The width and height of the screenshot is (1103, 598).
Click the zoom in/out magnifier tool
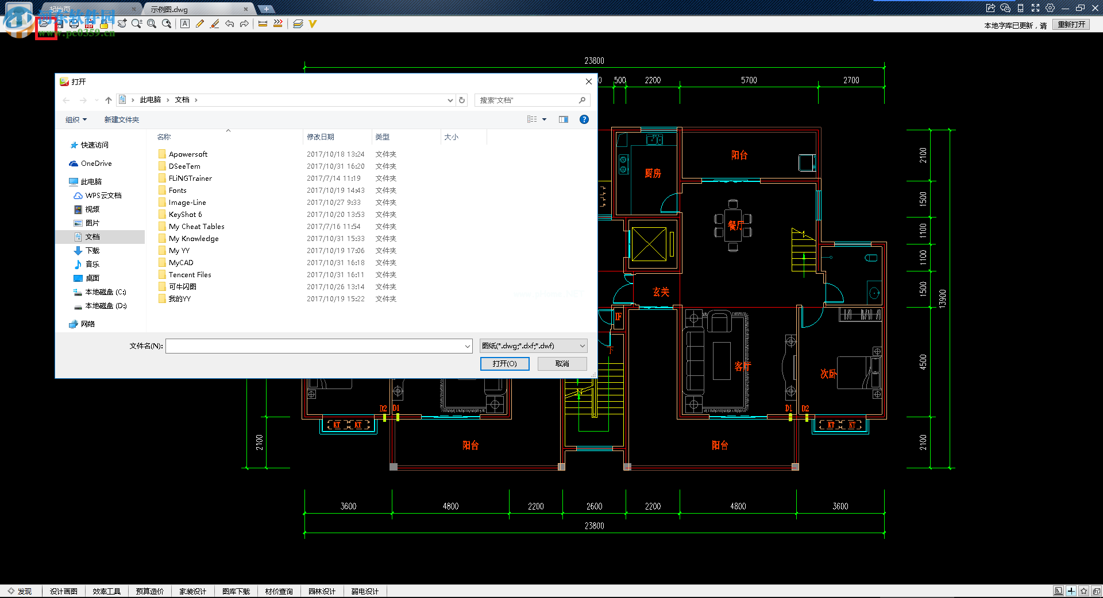tap(137, 24)
